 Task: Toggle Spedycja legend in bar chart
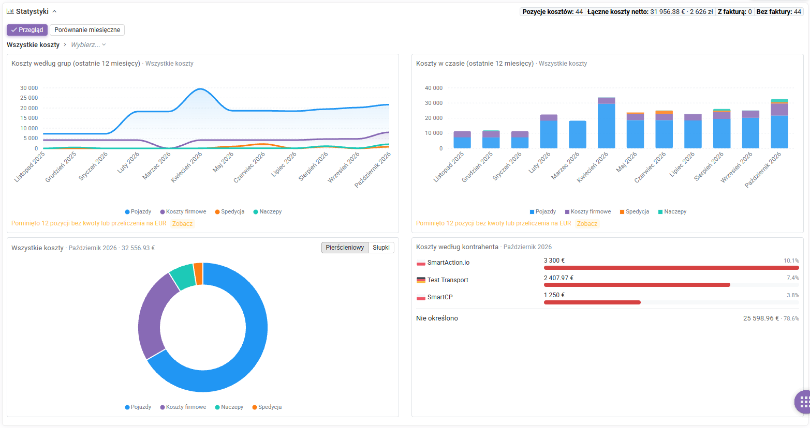pos(635,212)
